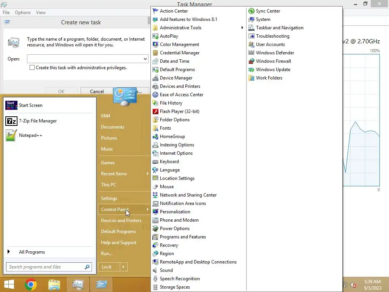
Task: Open Date and Time icon
Action: click(x=155, y=61)
